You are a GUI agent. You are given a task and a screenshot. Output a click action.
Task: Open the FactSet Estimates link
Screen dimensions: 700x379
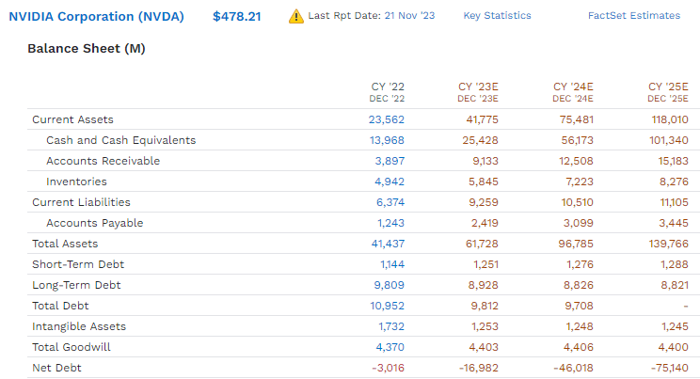pos(633,16)
